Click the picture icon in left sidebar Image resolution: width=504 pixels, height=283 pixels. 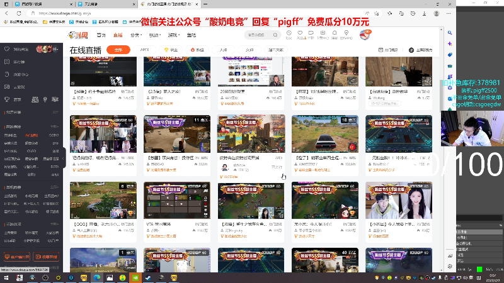tap(7, 87)
